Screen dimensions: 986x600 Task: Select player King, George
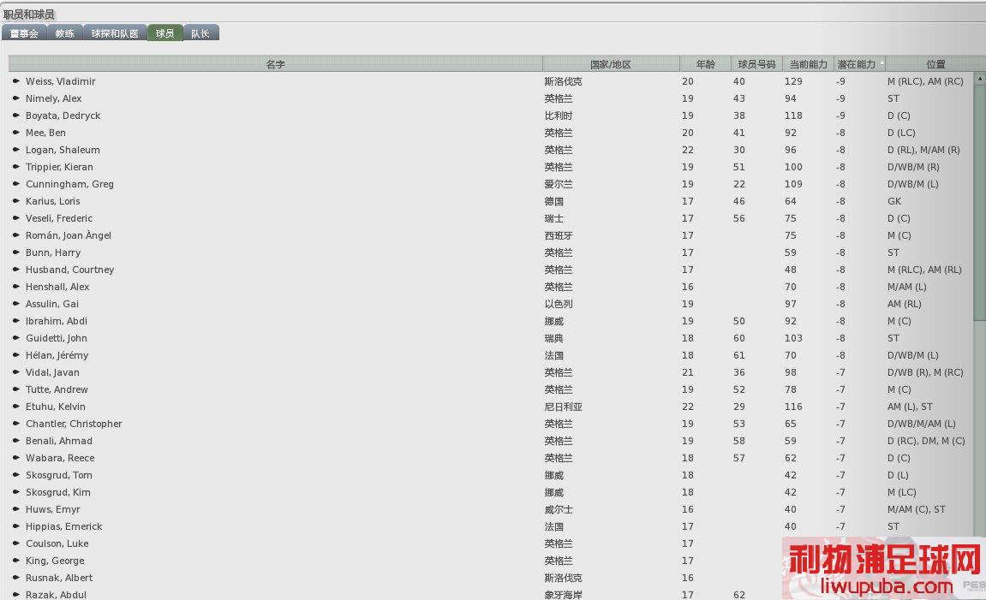point(55,561)
